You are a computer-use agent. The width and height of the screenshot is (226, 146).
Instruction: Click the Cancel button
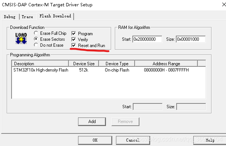coord(133,140)
